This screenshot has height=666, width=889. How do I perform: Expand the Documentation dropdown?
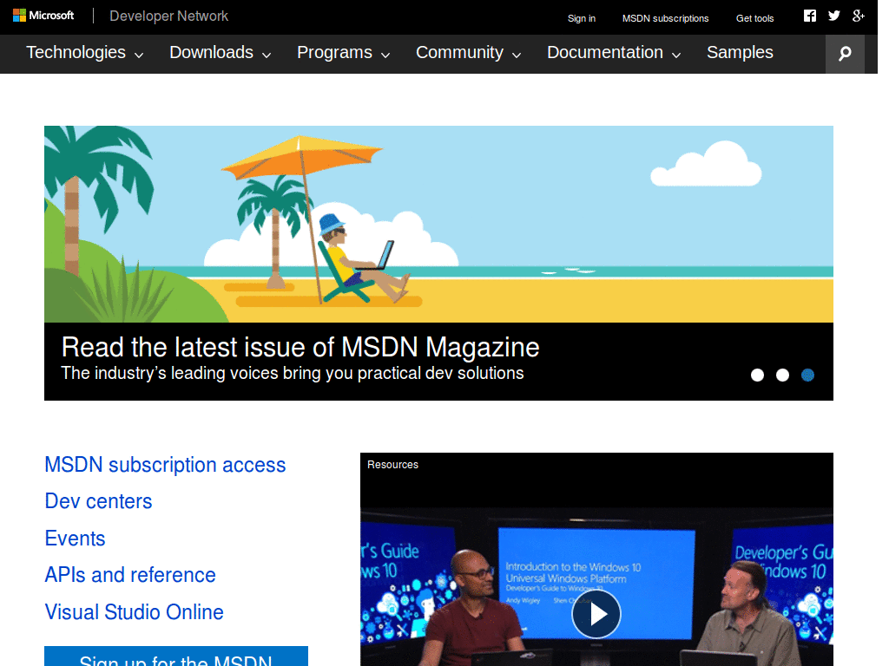pos(676,55)
